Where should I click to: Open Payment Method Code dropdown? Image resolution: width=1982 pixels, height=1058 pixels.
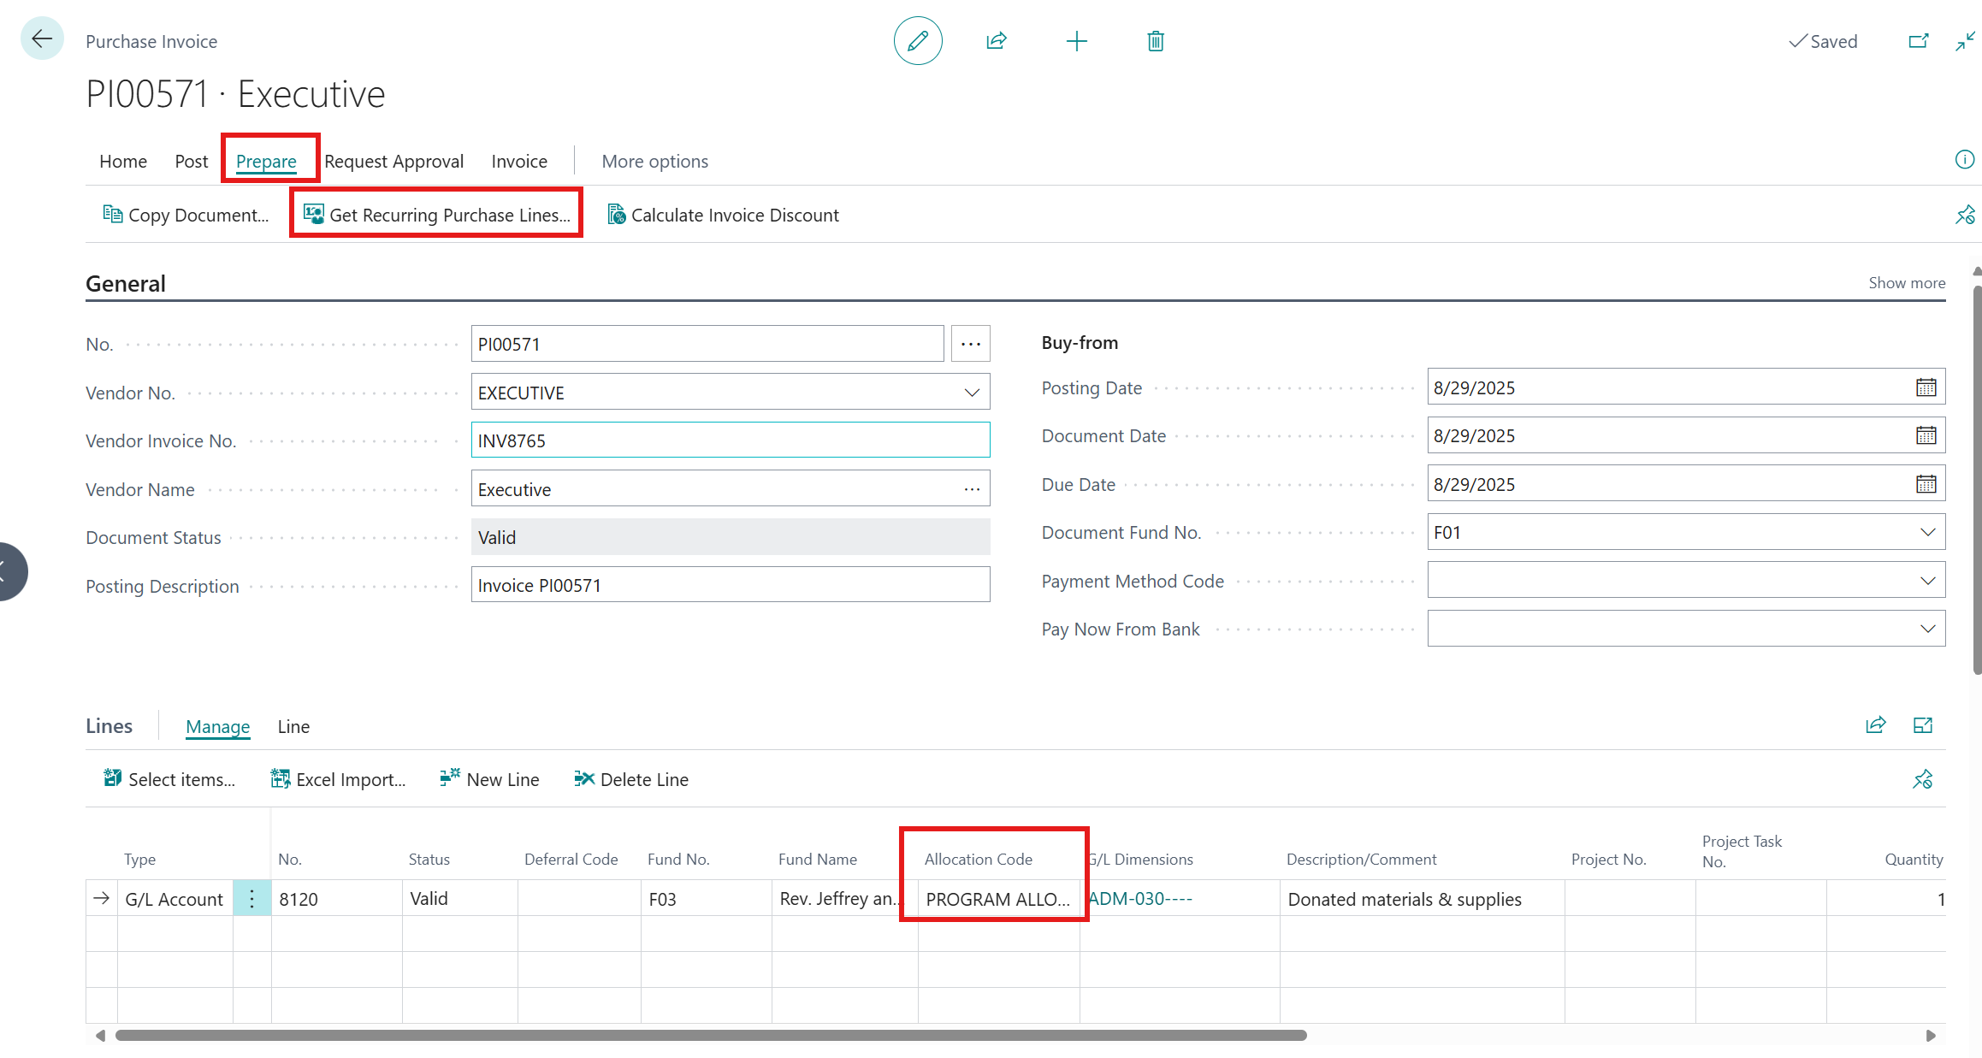(1927, 582)
